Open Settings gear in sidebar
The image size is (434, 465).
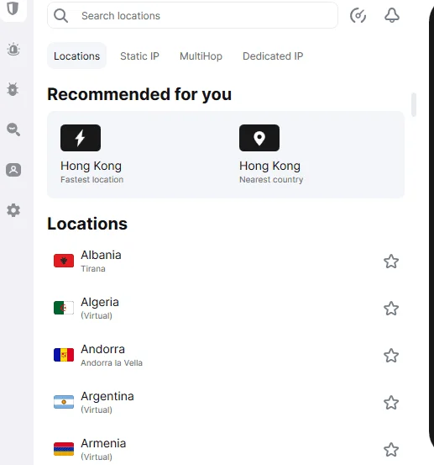13,210
